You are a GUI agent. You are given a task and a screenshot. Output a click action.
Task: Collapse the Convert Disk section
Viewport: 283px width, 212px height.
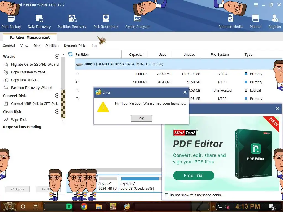pyautogui.click(x=57, y=96)
